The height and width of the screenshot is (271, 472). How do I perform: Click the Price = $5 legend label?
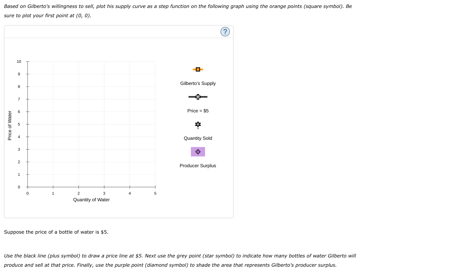198,111
